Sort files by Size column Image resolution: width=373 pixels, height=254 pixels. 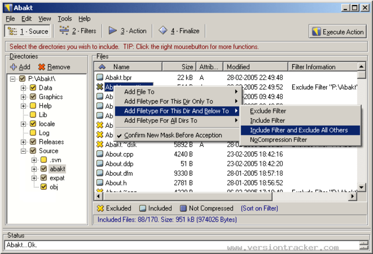click(179, 67)
